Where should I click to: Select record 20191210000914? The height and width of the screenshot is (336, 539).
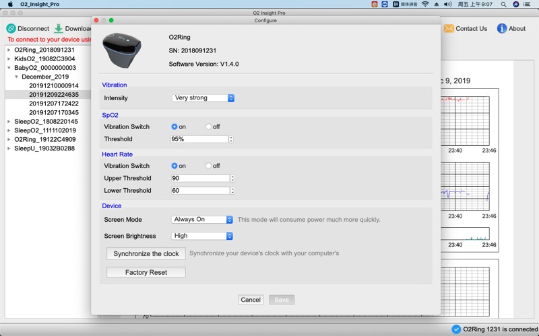(54, 85)
